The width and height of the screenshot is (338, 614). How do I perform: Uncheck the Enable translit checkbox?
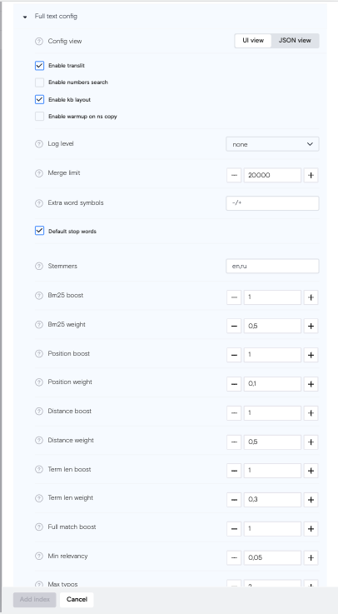click(x=39, y=65)
